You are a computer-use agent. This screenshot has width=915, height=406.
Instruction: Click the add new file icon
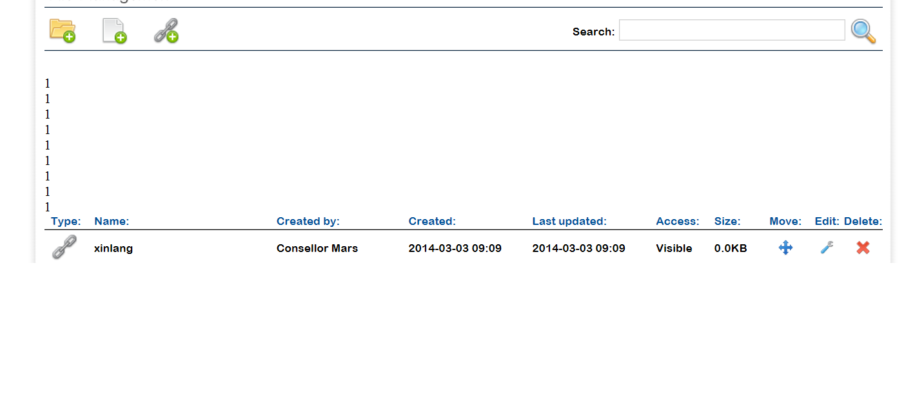[114, 30]
